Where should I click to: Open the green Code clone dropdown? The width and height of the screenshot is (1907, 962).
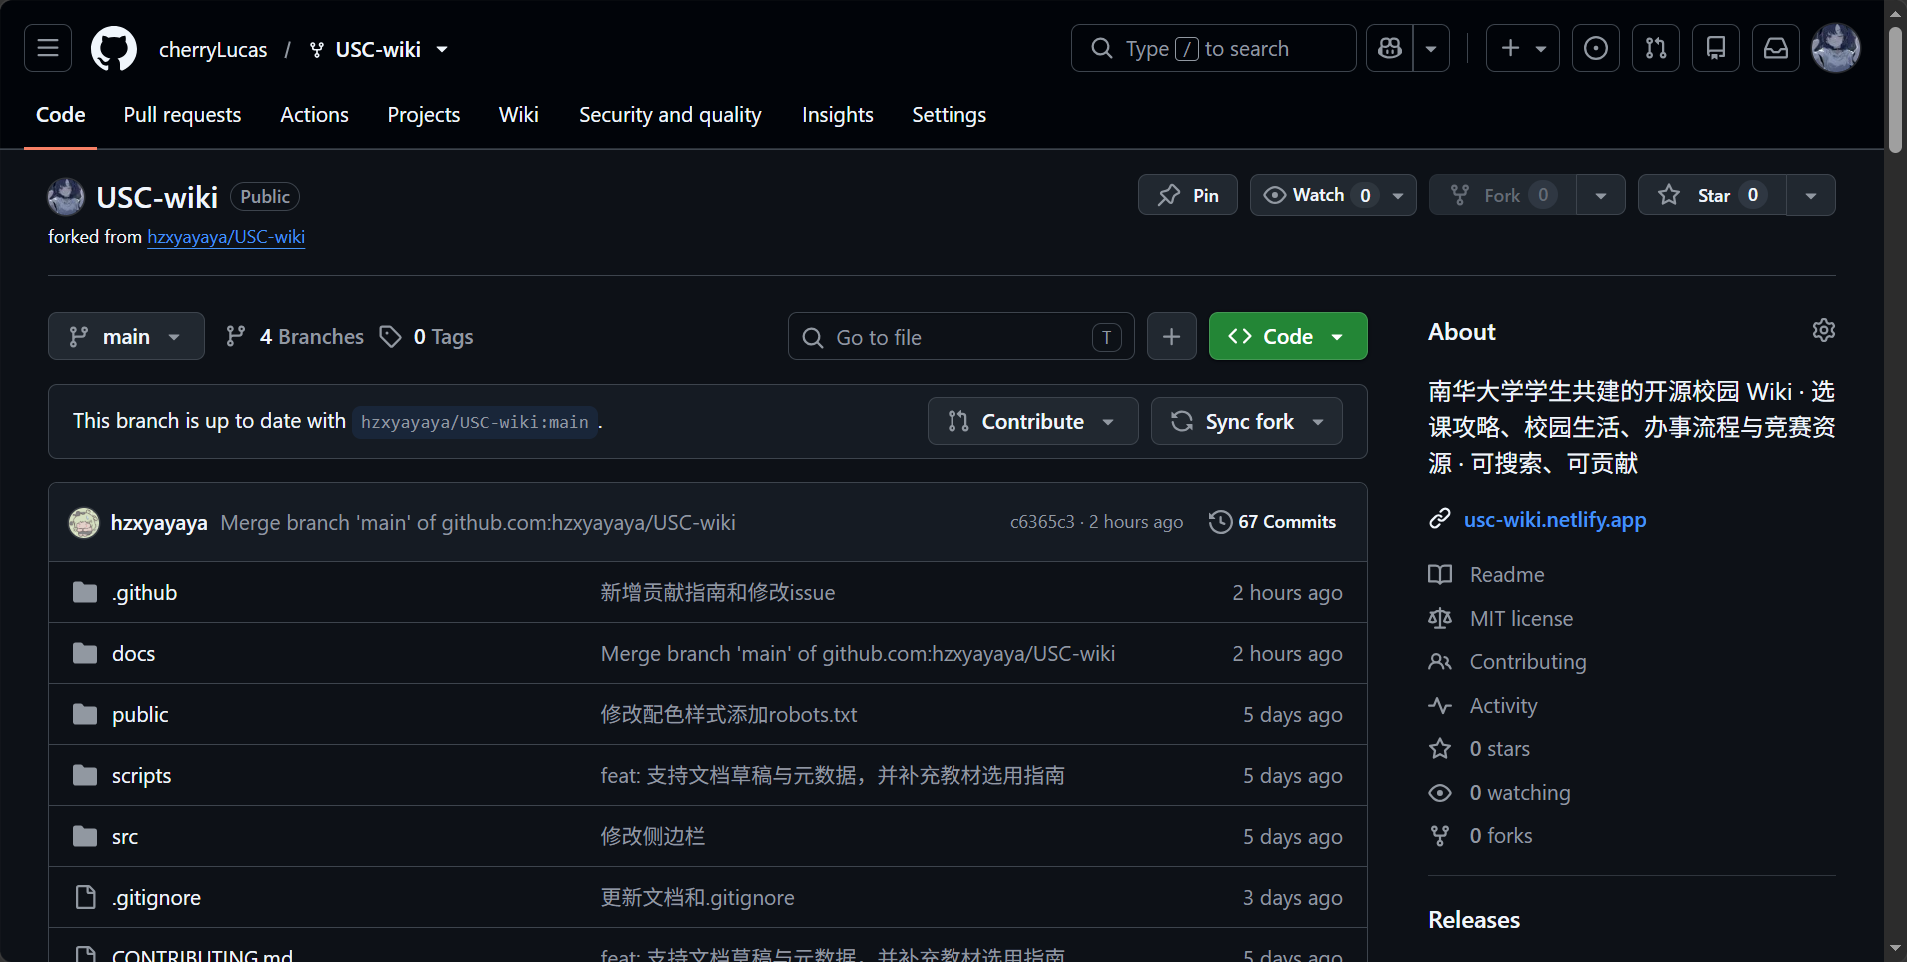point(1288,337)
